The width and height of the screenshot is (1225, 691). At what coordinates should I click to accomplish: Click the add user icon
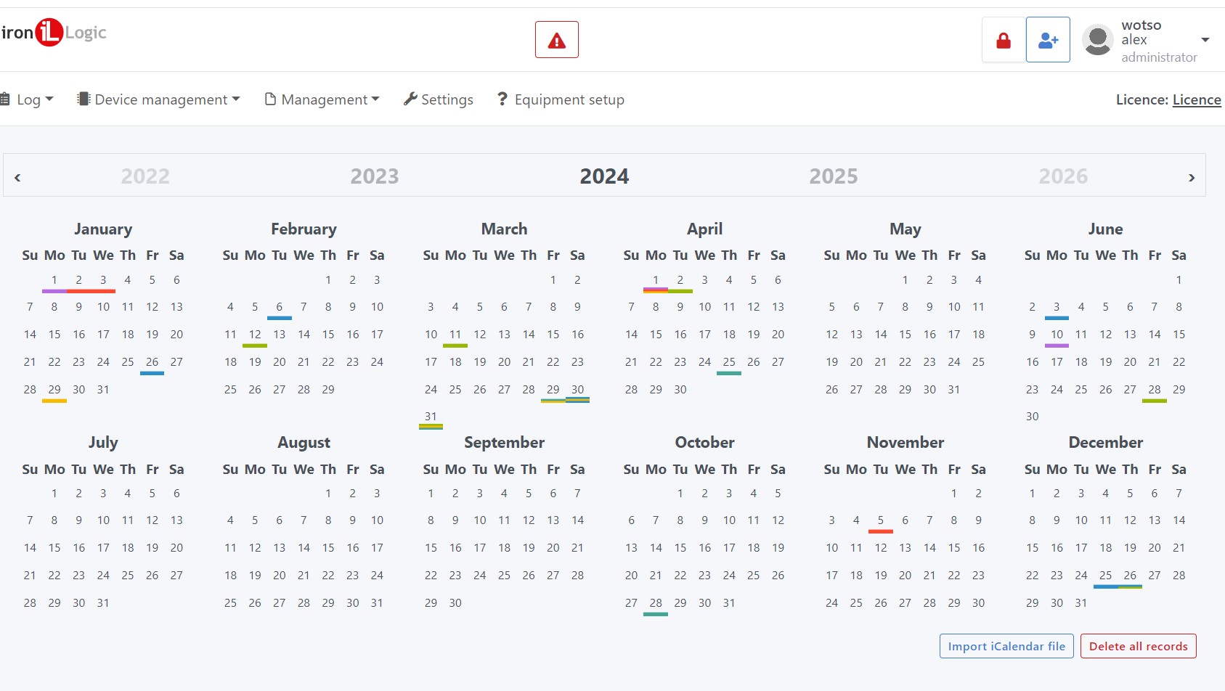pyautogui.click(x=1047, y=40)
